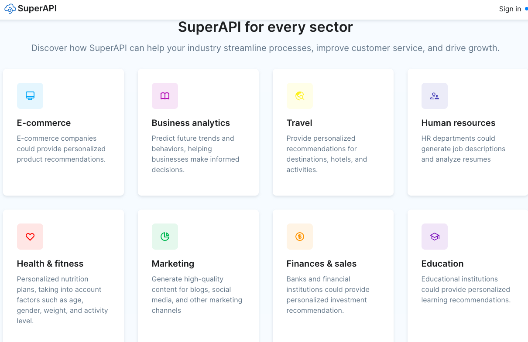This screenshot has width=528, height=342.
Task: Select the Finances & sales dollar icon
Action: [x=300, y=237]
